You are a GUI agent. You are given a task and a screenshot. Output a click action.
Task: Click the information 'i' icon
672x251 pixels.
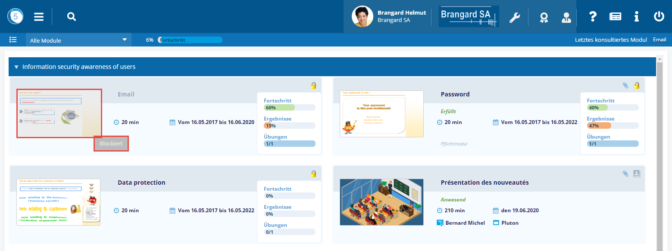point(636,17)
